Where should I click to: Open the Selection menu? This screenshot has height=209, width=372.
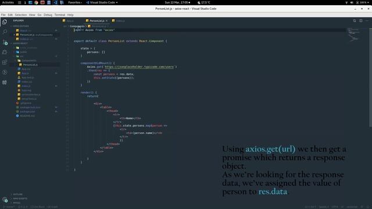pos(21,15)
